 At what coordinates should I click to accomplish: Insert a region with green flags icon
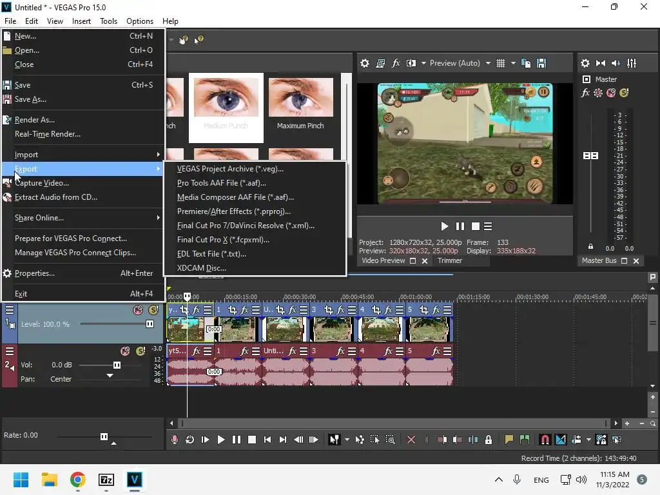pos(525,440)
